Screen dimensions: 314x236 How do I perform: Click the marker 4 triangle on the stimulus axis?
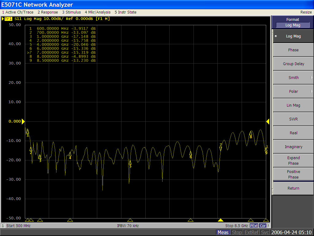[x=70, y=220]
